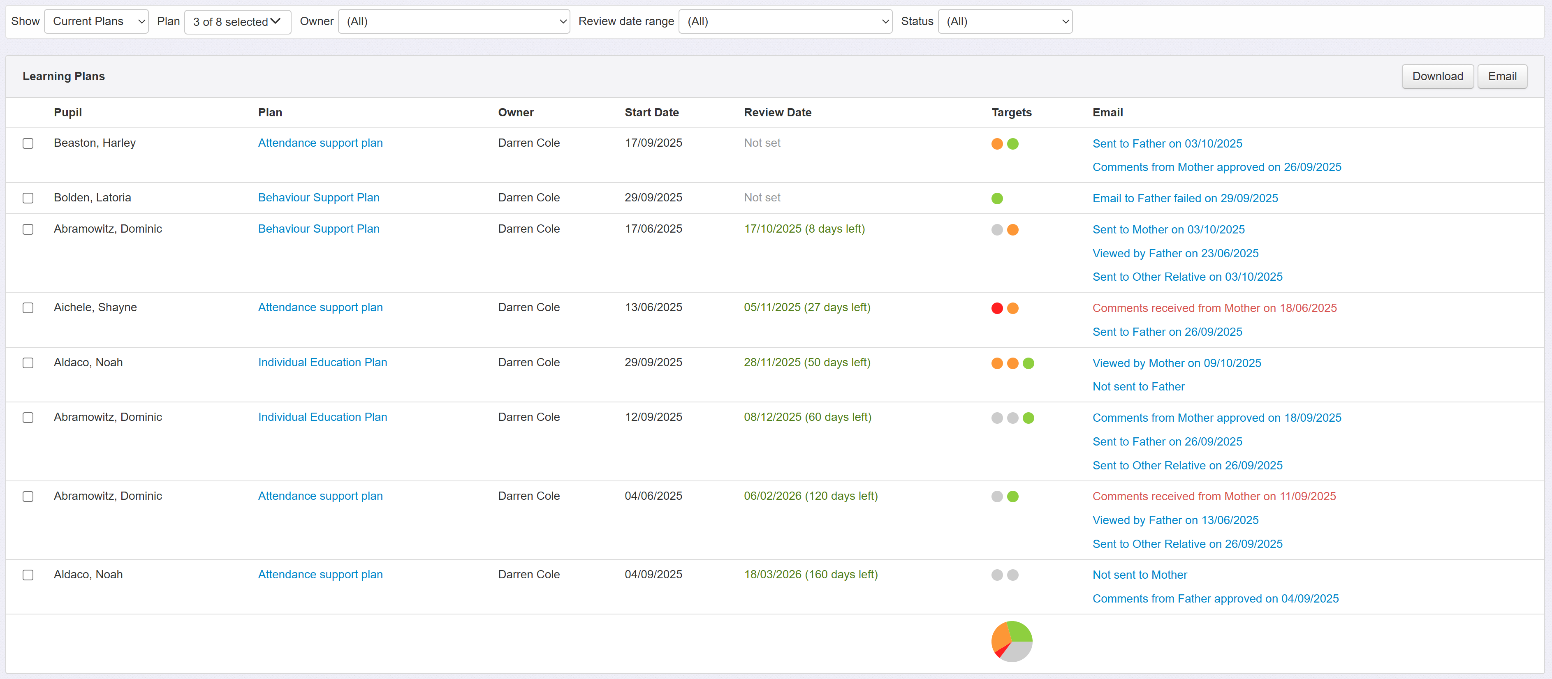1552x679 pixels.
Task: Check the box for Bolden, Latoria
Action: [x=28, y=198]
